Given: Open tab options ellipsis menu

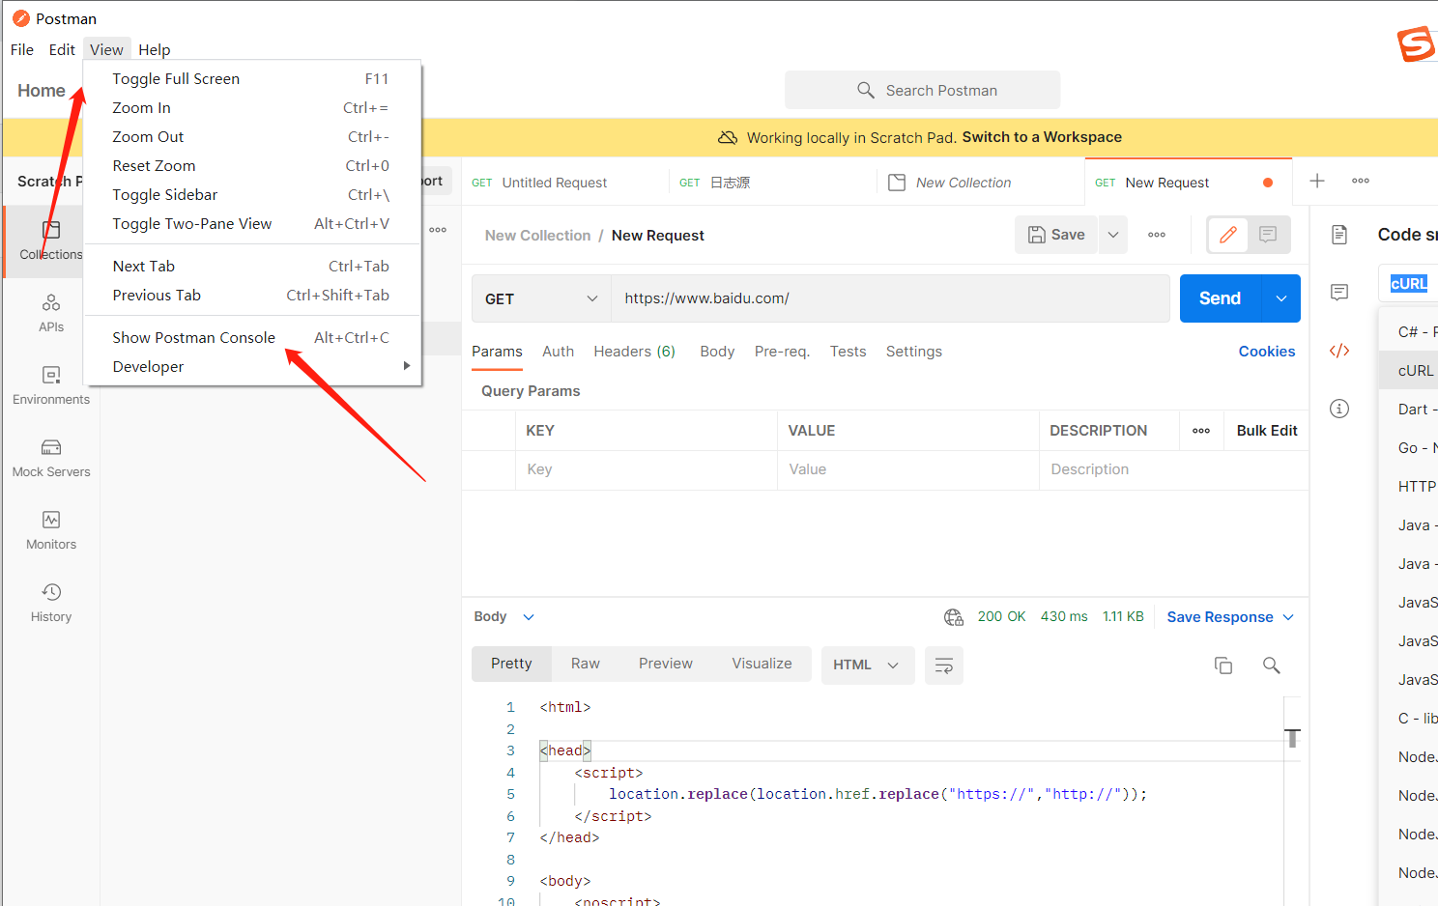Looking at the screenshot, I should point(1361,181).
